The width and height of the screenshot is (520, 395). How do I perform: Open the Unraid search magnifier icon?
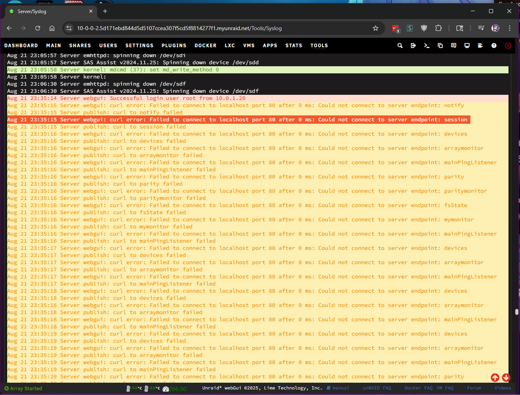coord(400,45)
